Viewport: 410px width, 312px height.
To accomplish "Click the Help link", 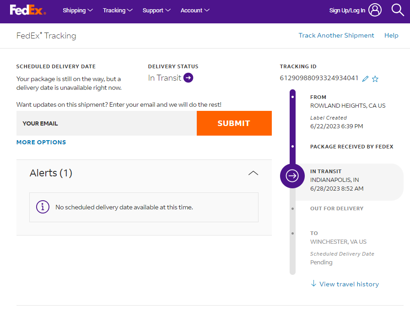I will (391, 35).
